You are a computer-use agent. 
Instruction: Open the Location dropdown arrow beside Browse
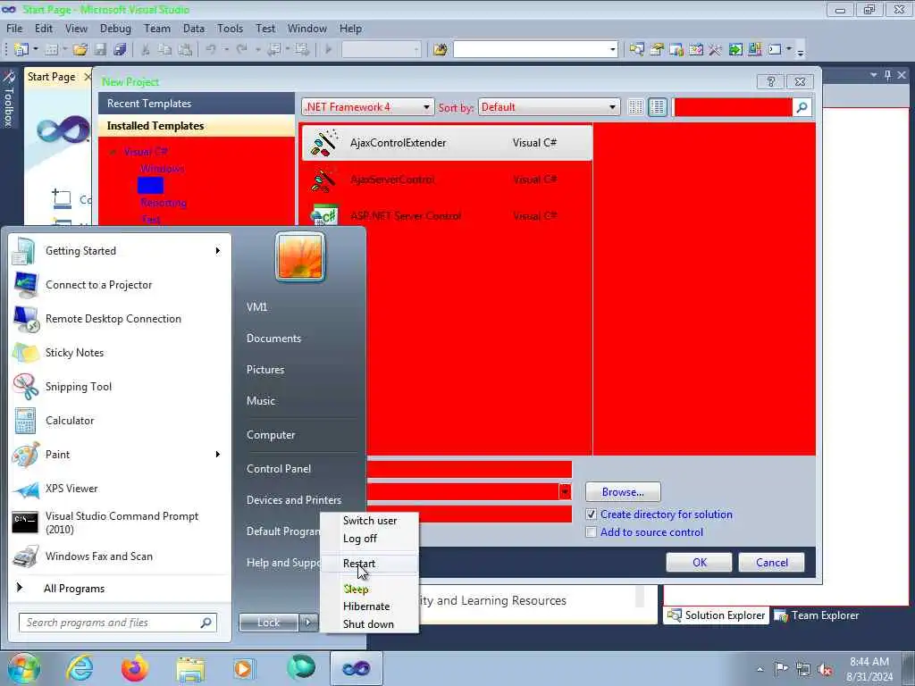[x=565, y=492]
